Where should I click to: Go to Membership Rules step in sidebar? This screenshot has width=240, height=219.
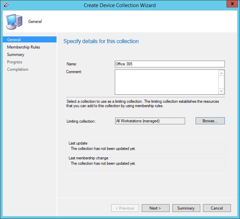[x=24, y=47]
